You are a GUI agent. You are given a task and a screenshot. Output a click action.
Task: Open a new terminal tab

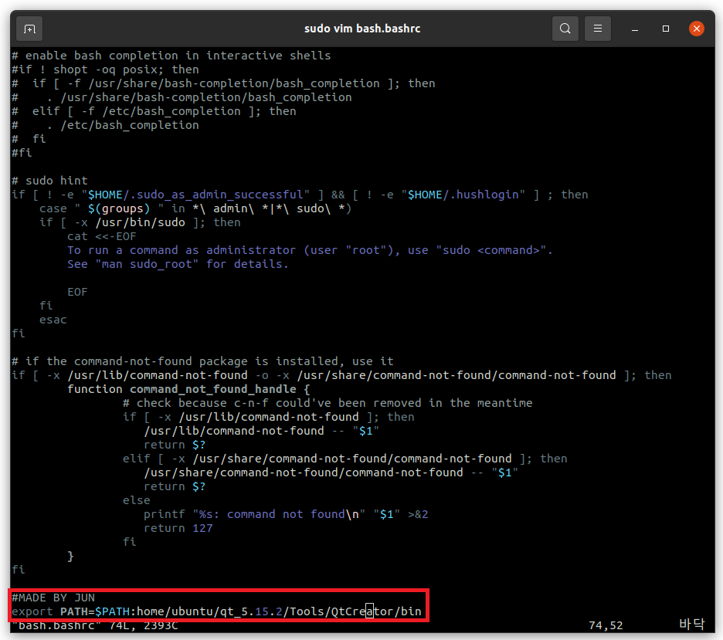pyautogui.click(x=29, y=29)
